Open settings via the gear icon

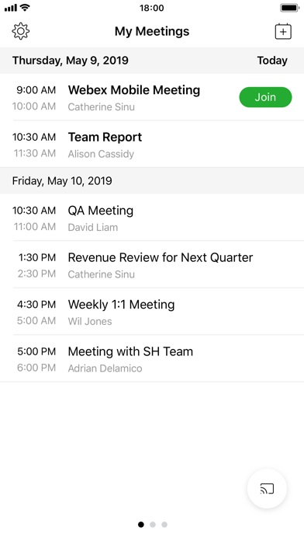(x=21, y=31)
